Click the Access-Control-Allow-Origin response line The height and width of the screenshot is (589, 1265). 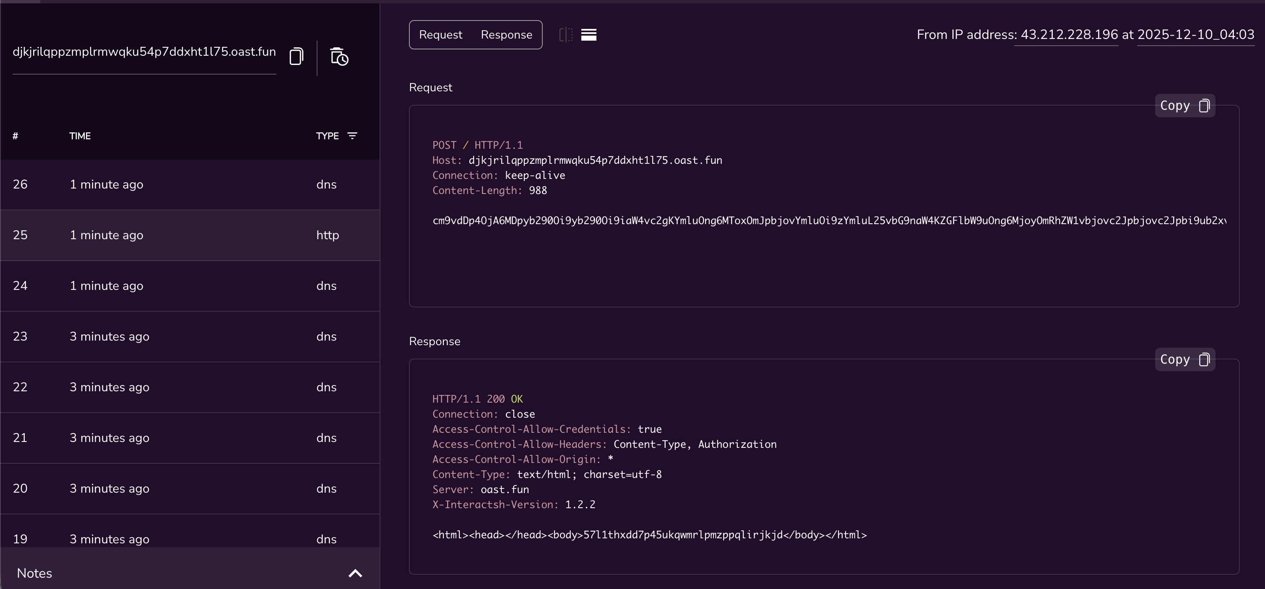point(523,460)
